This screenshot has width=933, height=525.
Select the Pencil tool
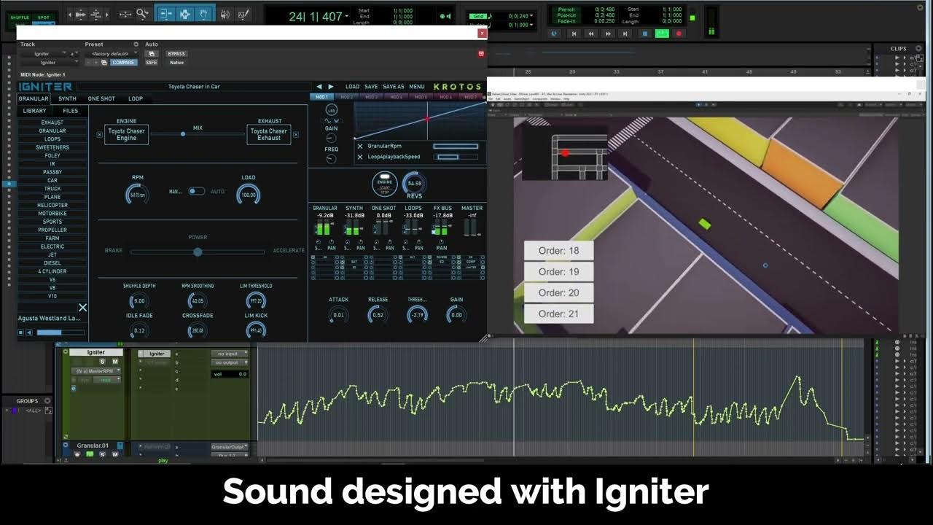click(243, 14)
